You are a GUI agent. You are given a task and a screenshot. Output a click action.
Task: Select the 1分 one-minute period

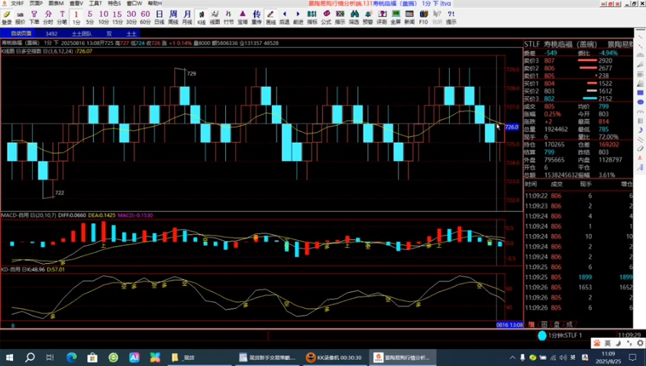76,18
